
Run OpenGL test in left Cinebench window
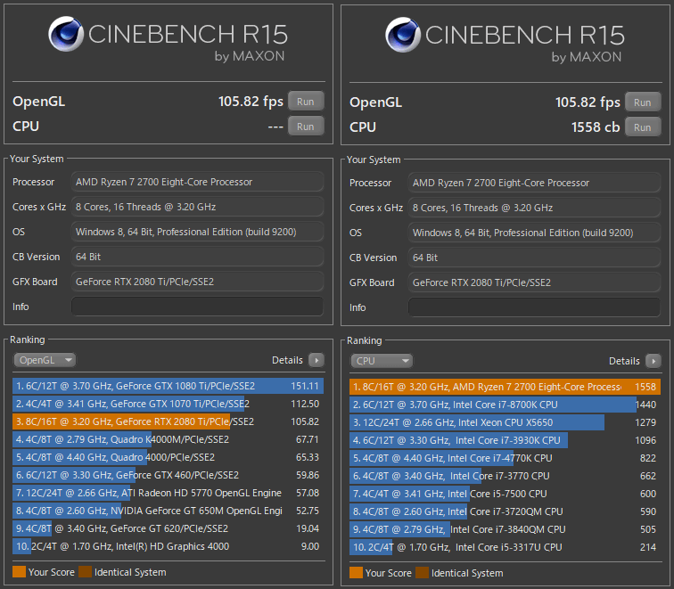click(x=306, y=102)
